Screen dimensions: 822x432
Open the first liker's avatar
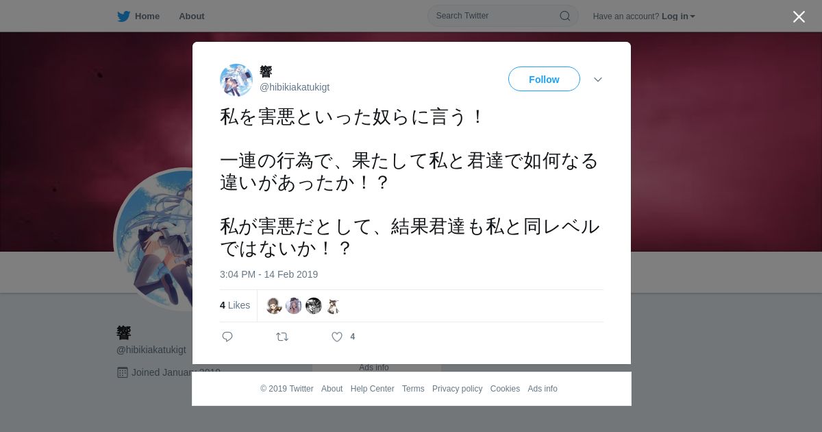(x=274, y=306)
